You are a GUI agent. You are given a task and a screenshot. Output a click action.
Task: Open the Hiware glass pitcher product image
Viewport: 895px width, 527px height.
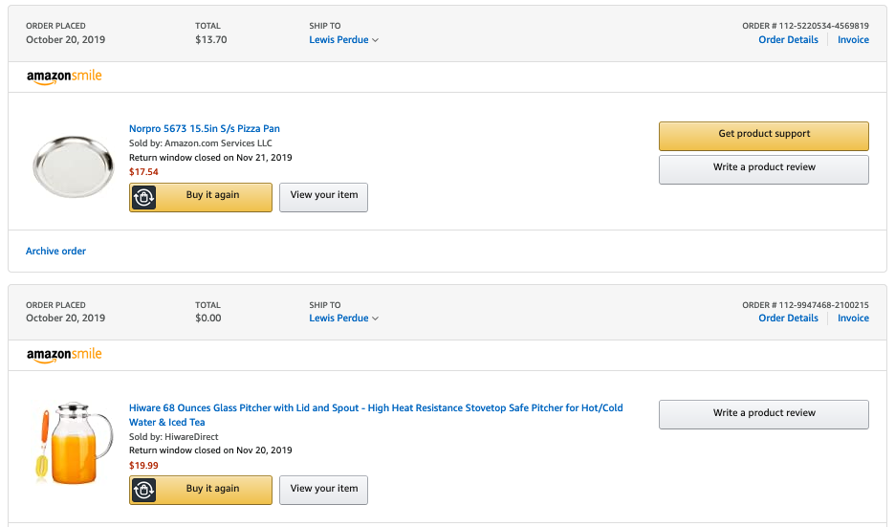tap(73, 443)
